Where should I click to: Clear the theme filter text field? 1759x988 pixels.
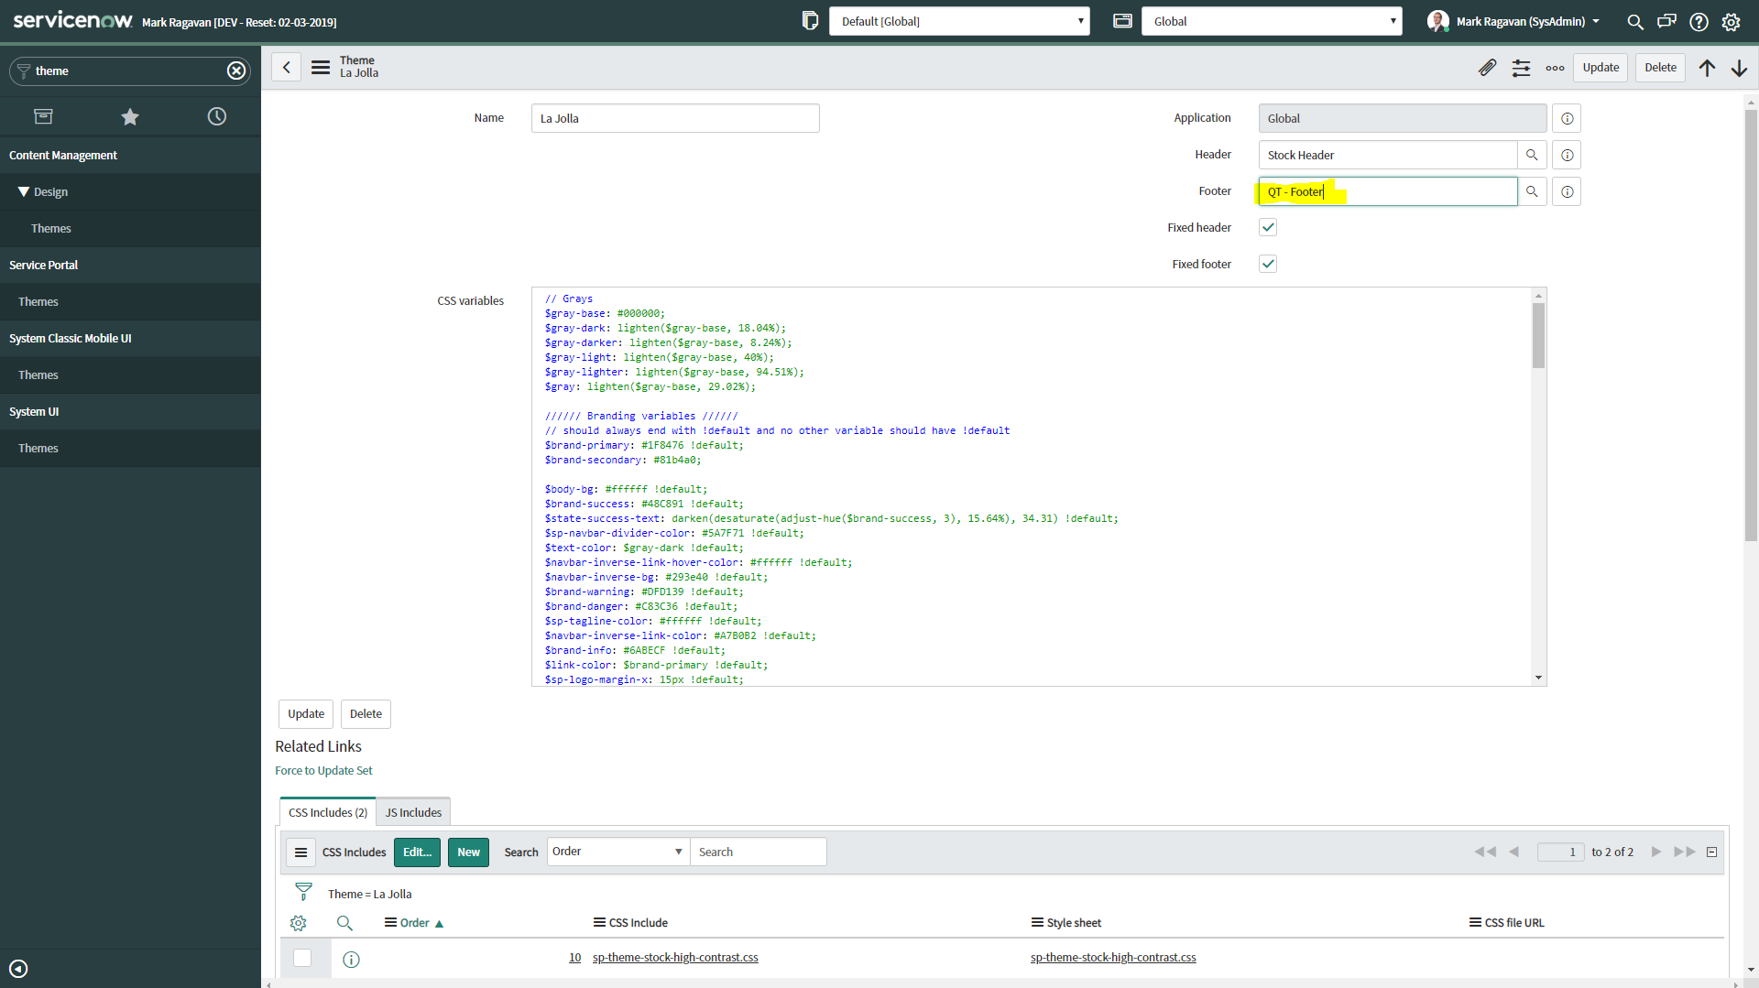tap(236, 71)
